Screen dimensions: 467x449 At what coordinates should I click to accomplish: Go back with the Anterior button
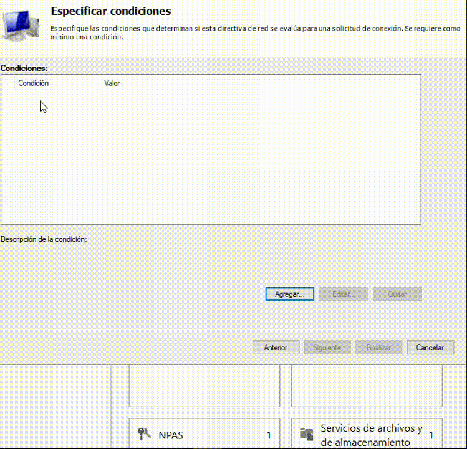pyautogui.click(x=276, y=347)
